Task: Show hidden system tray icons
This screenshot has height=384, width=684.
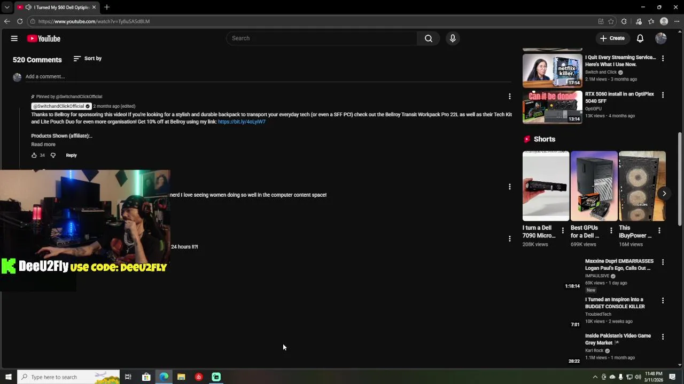Action: point(595,377)
